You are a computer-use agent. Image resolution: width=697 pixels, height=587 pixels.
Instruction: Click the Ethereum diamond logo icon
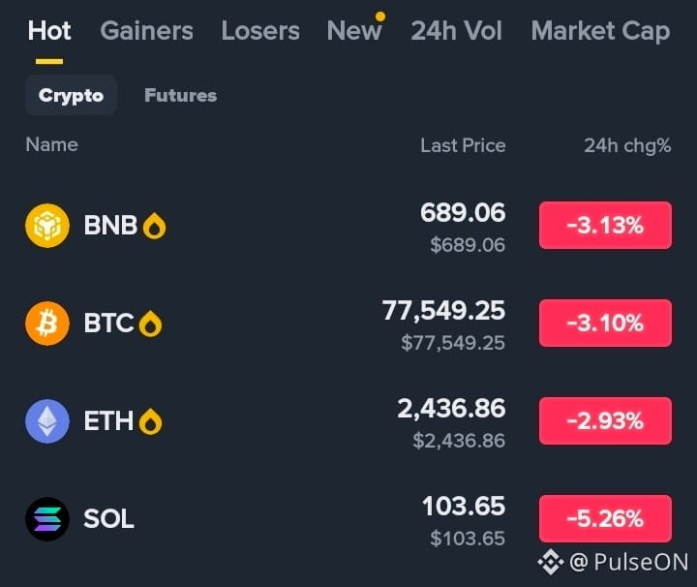click(47, 421)
